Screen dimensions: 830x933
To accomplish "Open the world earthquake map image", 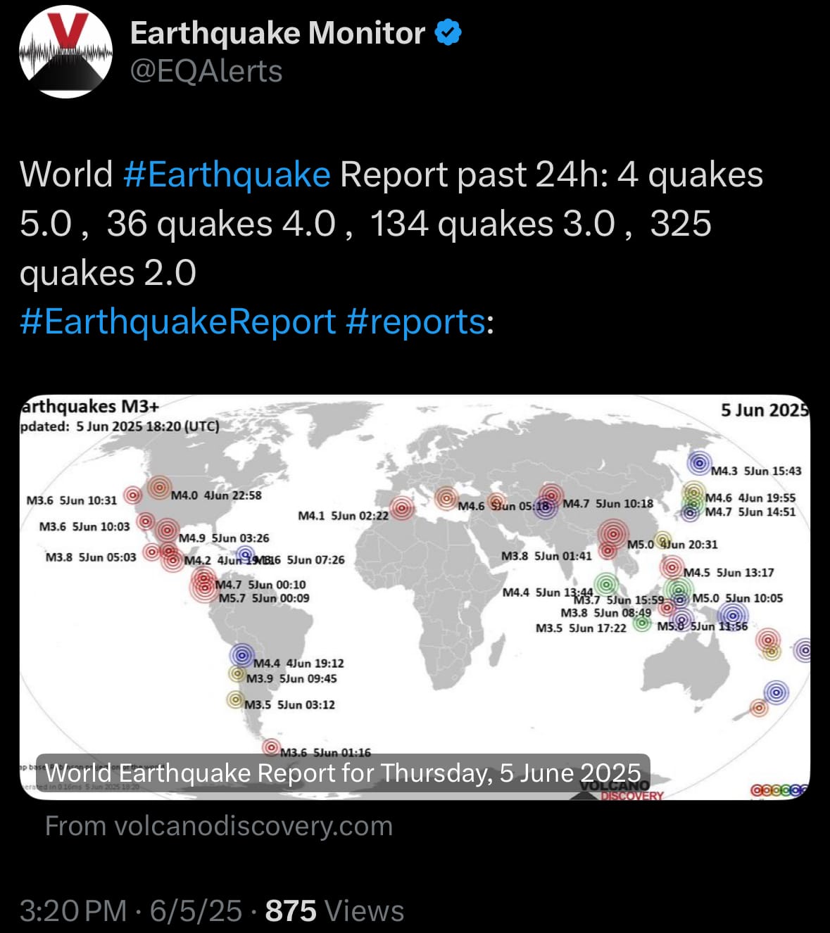I will (415, 597).
